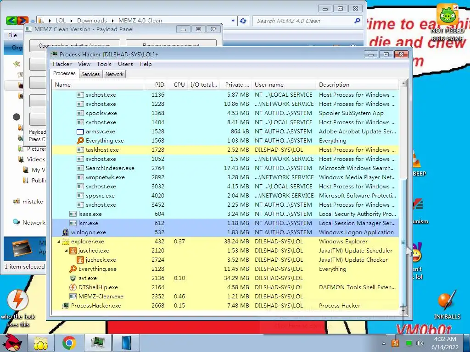The width and height of the screenshot is (470, 352).
Task: Select the sppsvc.exe process row
Action: [225, 196]
